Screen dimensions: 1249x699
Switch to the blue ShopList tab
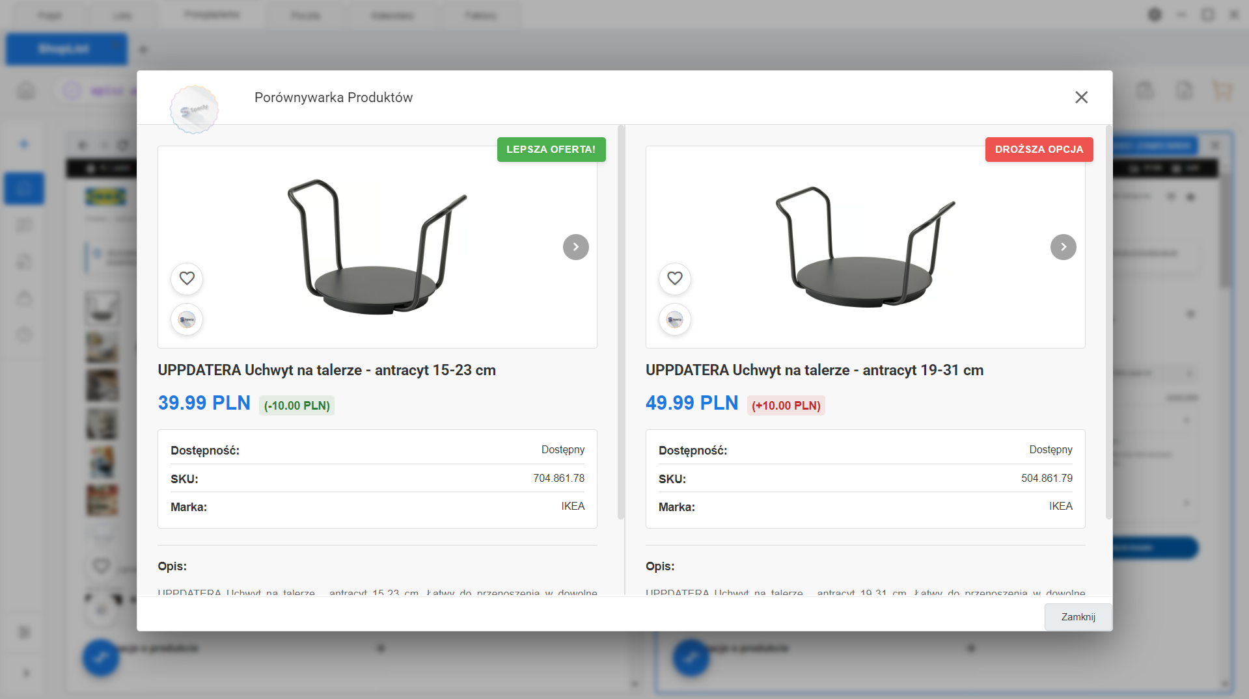(x=66, y=49)
